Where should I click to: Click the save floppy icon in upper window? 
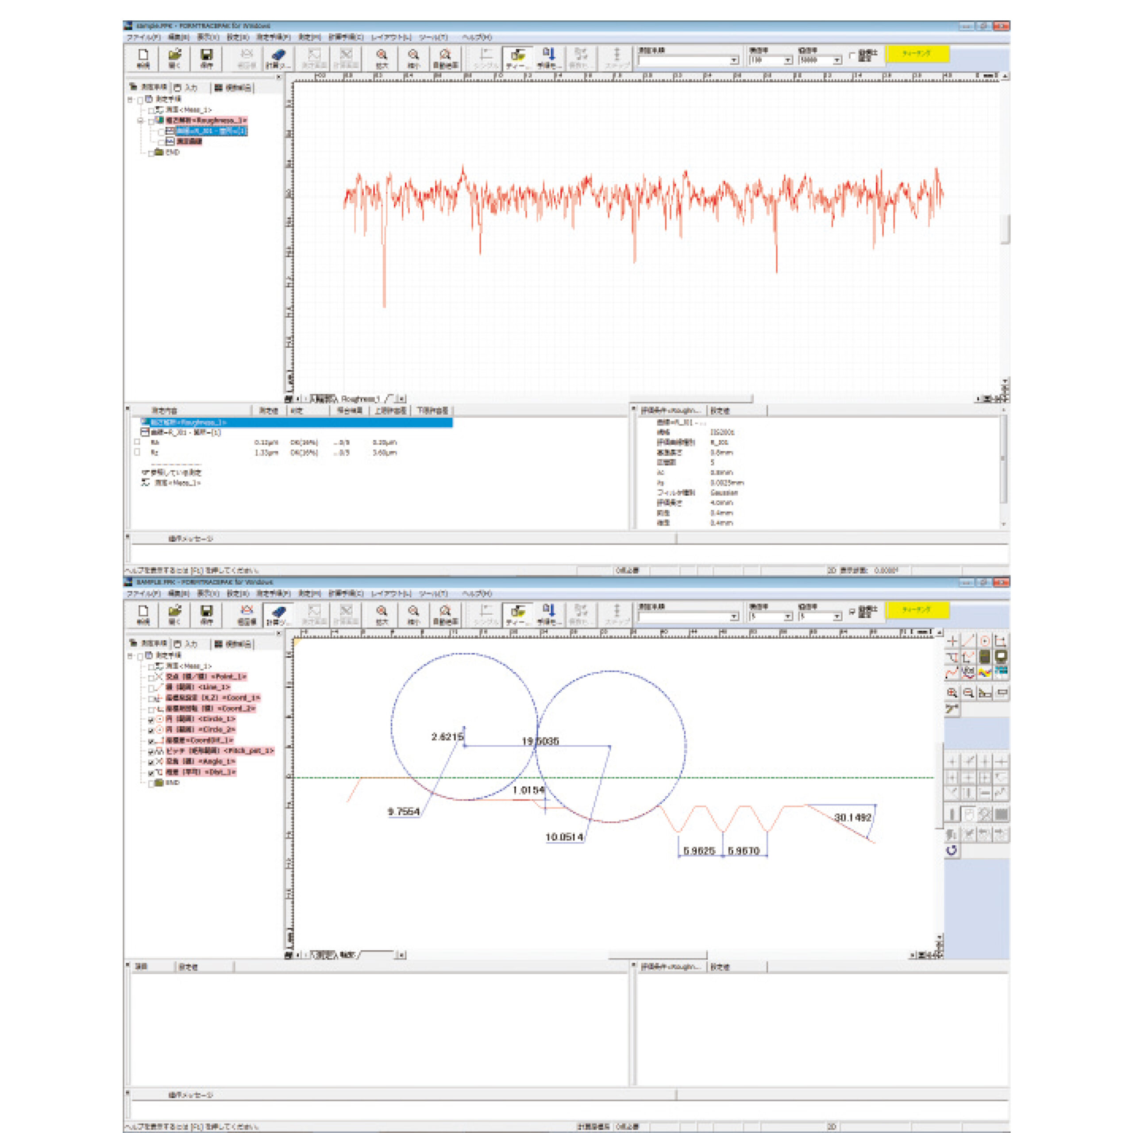click(x=206, y=56)
